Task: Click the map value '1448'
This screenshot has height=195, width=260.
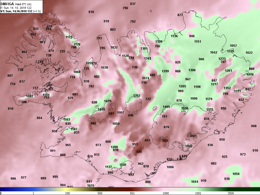Action: 101,109
